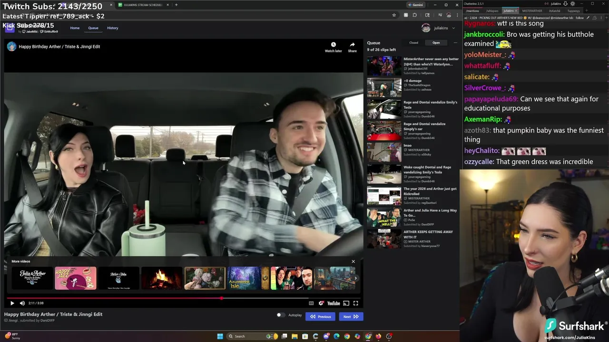The width and height of the screenshot is (609, 342).
Task: Bookmark this page with the star icon
Action: pos(394,15)
